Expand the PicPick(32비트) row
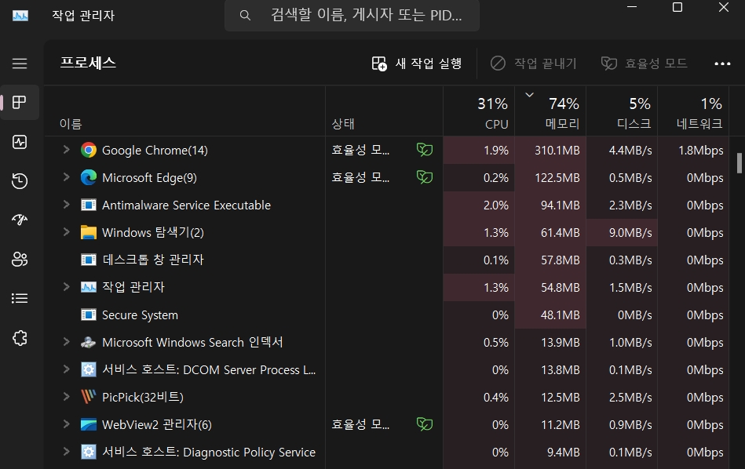Viewport: 745px width, 469px height. point(66,396)
